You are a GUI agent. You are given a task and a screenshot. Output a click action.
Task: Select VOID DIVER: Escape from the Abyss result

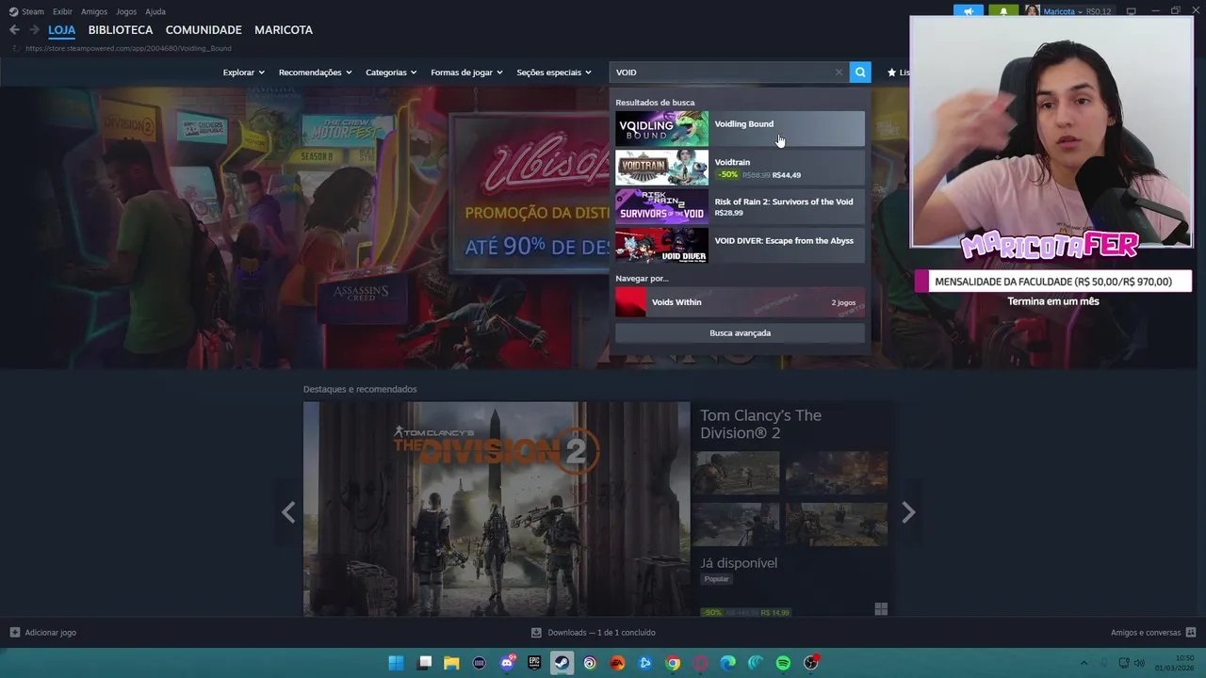point(740,245)
